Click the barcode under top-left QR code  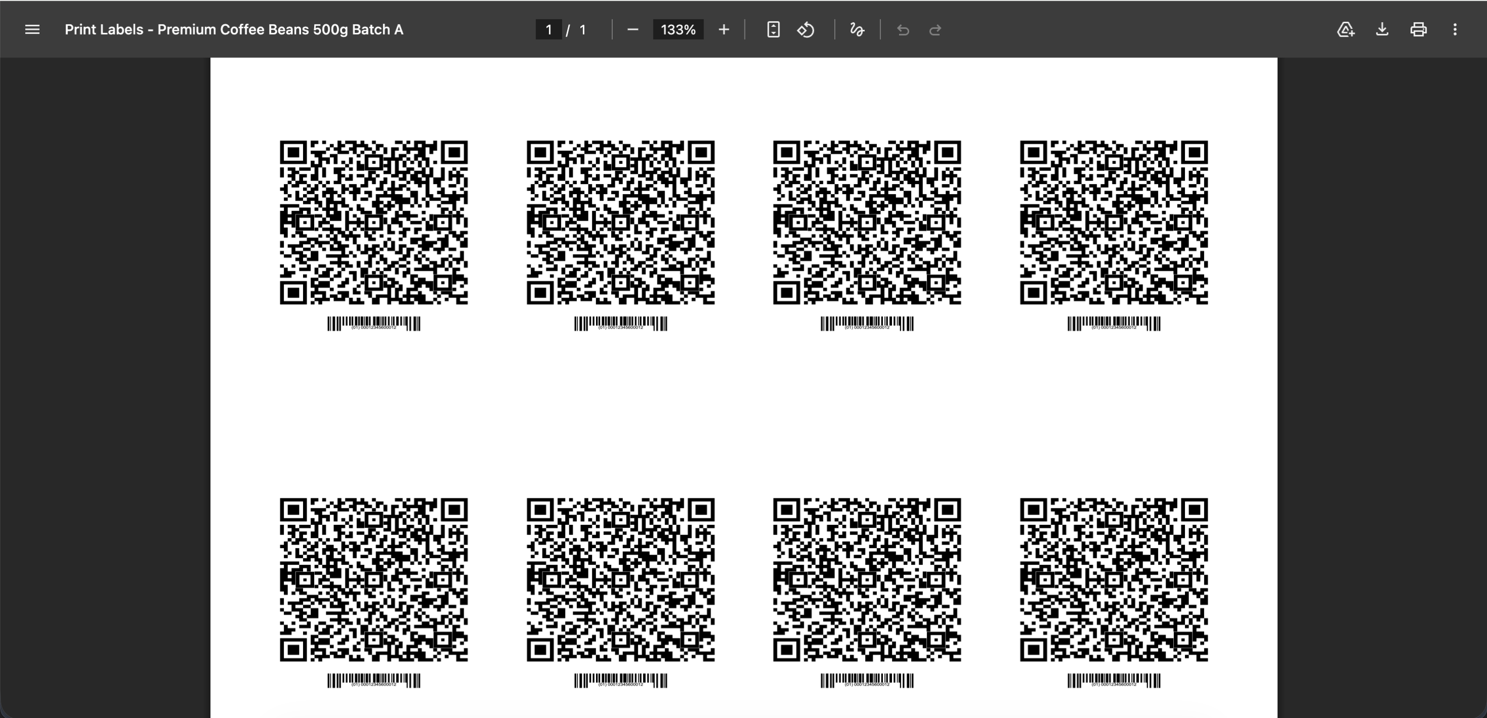click(374, 324)
